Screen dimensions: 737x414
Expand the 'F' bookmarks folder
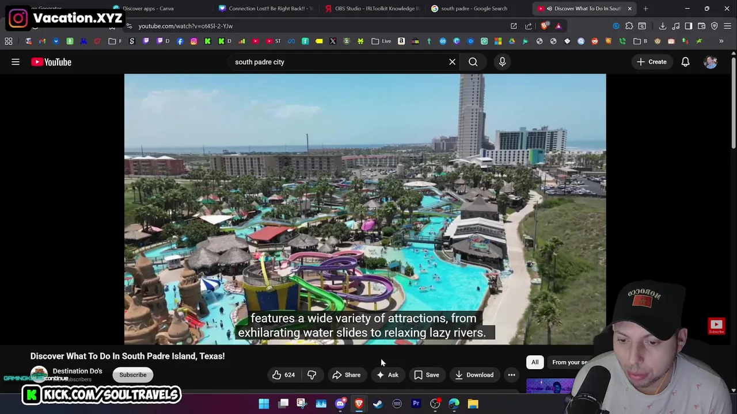[x=116, y=41]
